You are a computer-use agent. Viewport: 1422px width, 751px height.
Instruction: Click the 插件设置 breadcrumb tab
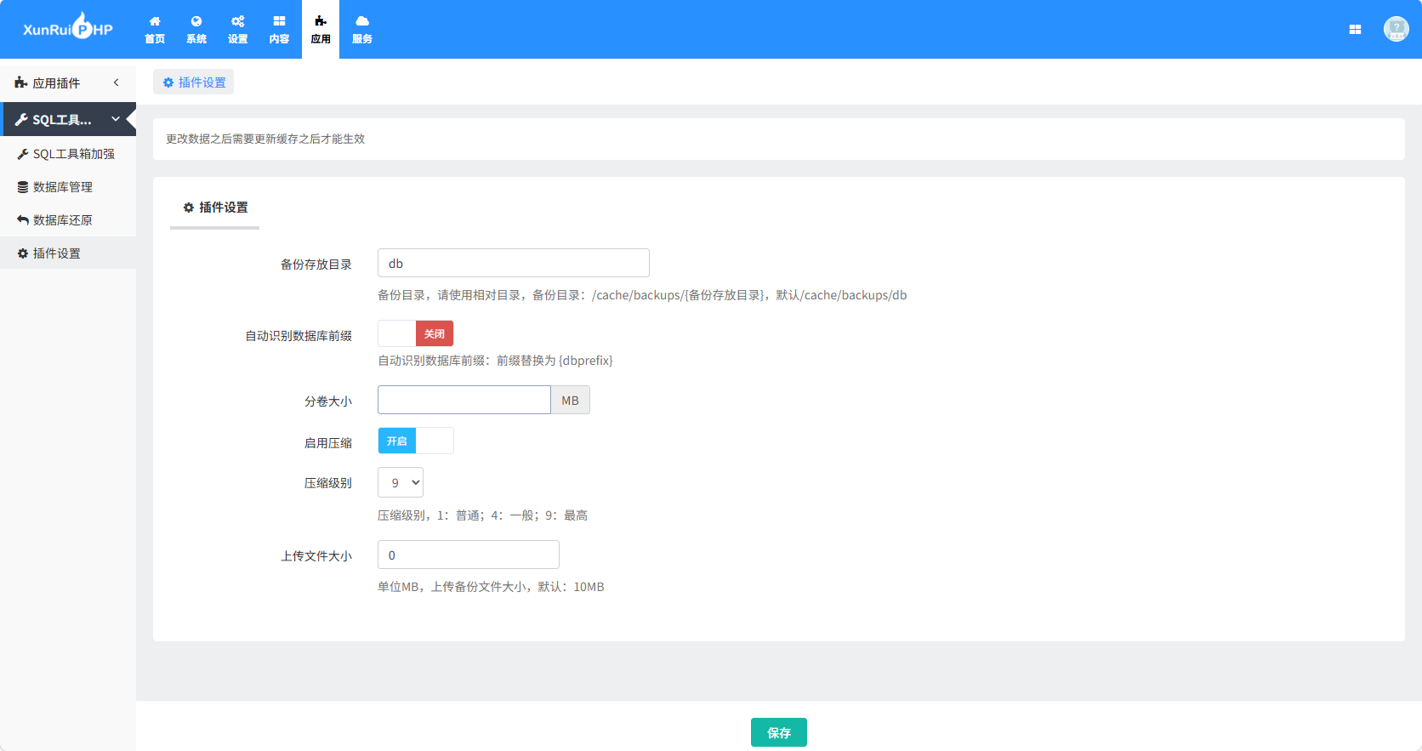click(194, 82)
